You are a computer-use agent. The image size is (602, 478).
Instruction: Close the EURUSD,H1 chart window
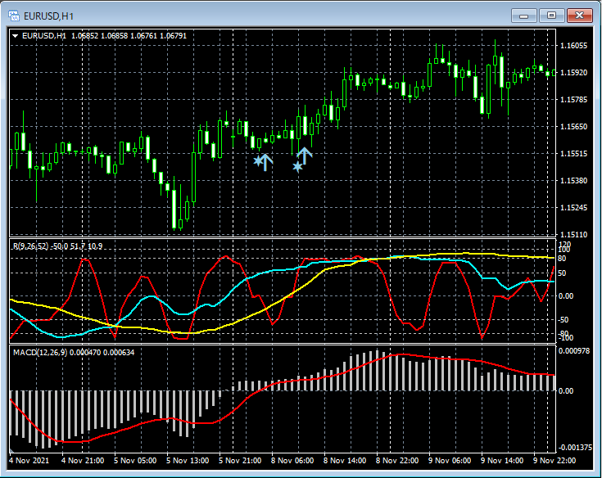[579, 16]
